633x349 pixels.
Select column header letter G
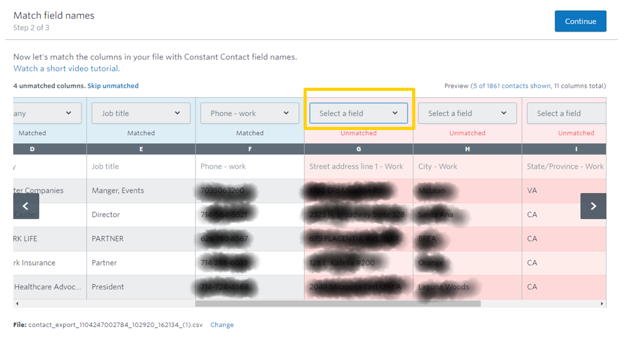tap(358, 149)
